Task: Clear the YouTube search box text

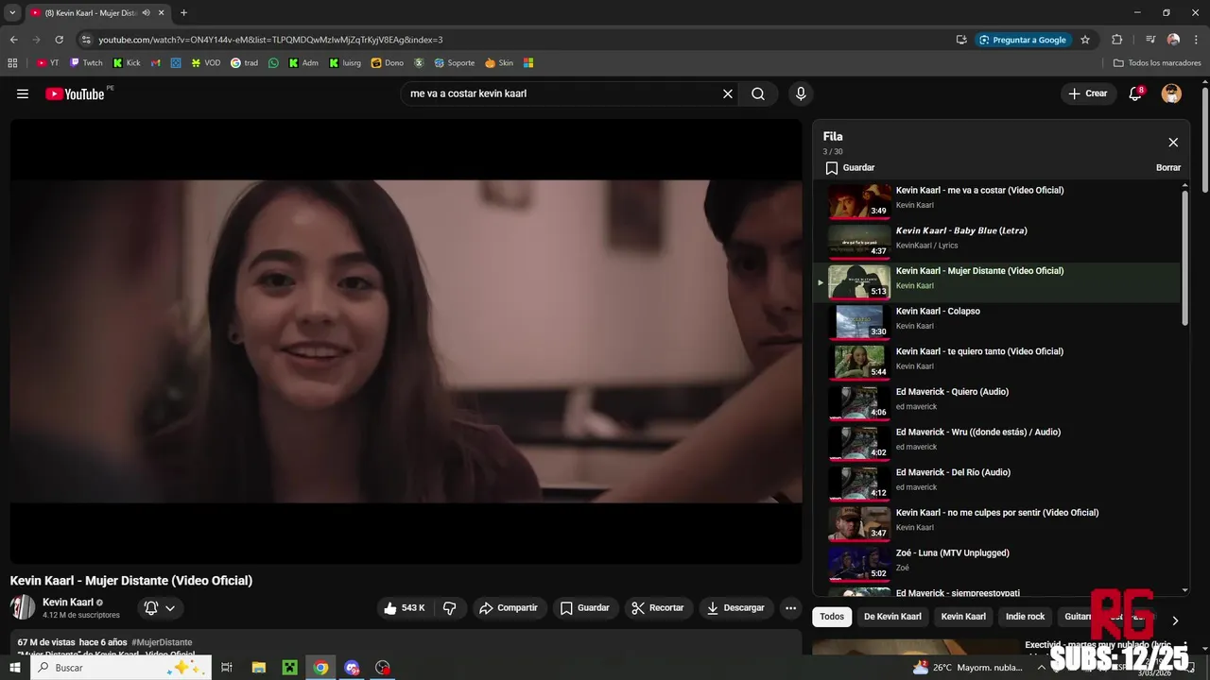Action: 728,93
